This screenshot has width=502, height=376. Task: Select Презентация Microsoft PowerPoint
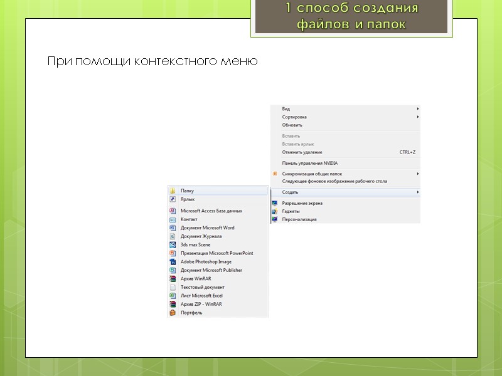click(x=218, y=253)
